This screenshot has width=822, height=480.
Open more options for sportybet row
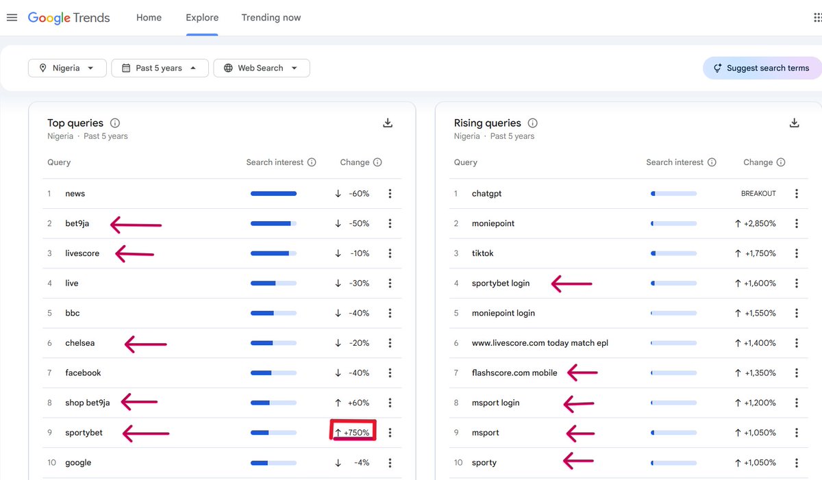click(x=390, y=433)
